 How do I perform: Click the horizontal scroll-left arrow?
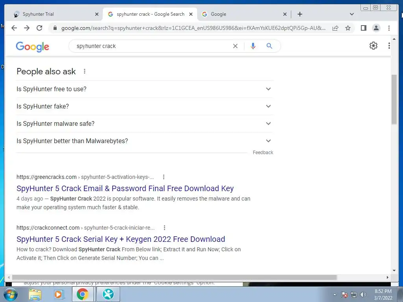(9, 277)
